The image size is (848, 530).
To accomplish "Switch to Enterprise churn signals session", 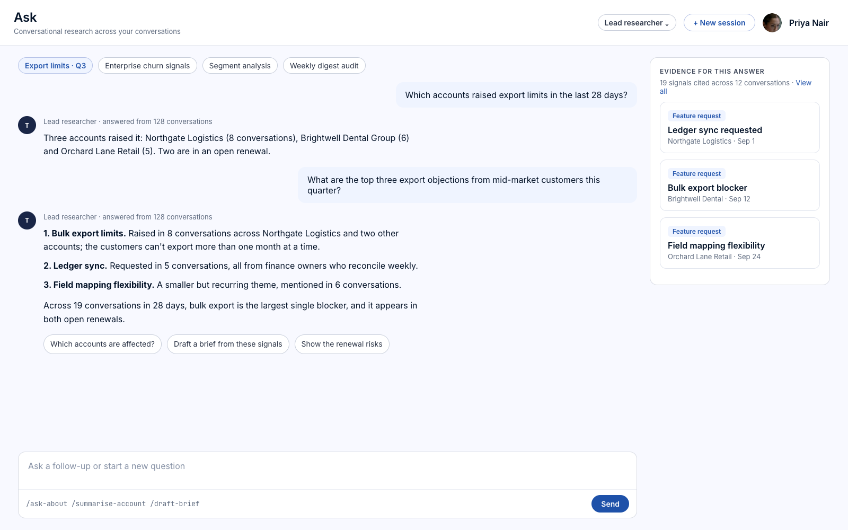I will click(147, 66).
